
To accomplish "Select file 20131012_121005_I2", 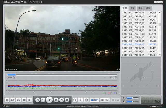I will (140, 13).
